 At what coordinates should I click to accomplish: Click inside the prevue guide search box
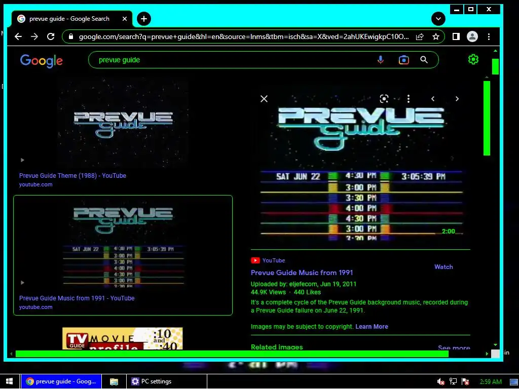pyautogui.click(x=232, y=60)
